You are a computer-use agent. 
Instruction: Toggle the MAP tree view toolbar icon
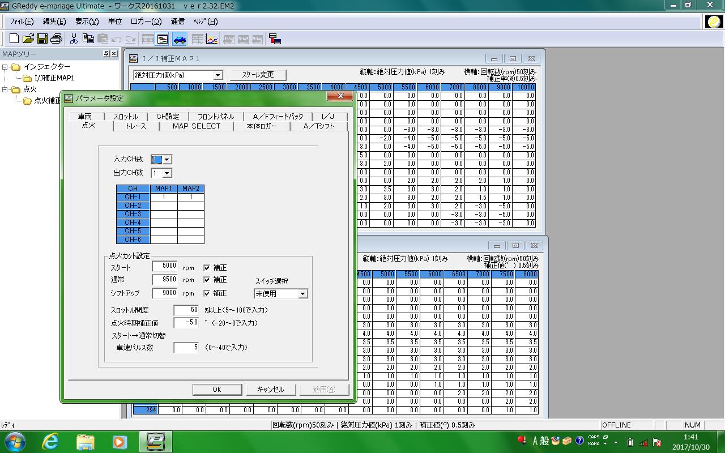[163, 39]
